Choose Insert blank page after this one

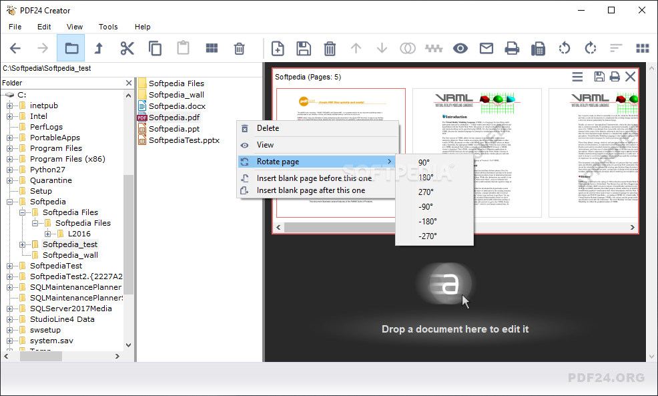click(x=317, y=190)
